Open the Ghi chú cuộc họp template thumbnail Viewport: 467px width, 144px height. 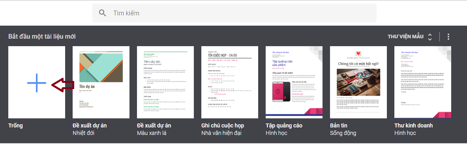point(230,82)
